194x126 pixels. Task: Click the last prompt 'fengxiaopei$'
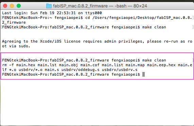126,75
